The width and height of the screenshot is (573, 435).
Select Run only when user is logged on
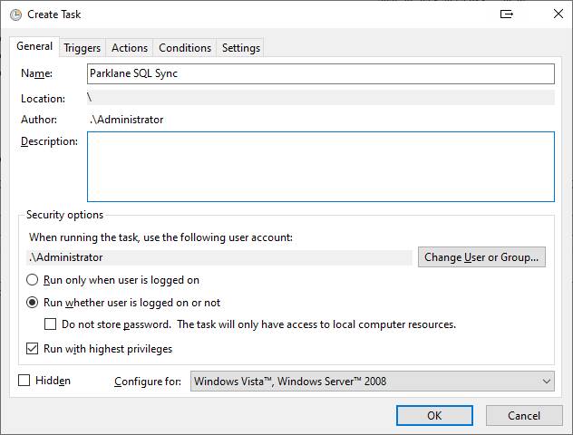point(32,280)
